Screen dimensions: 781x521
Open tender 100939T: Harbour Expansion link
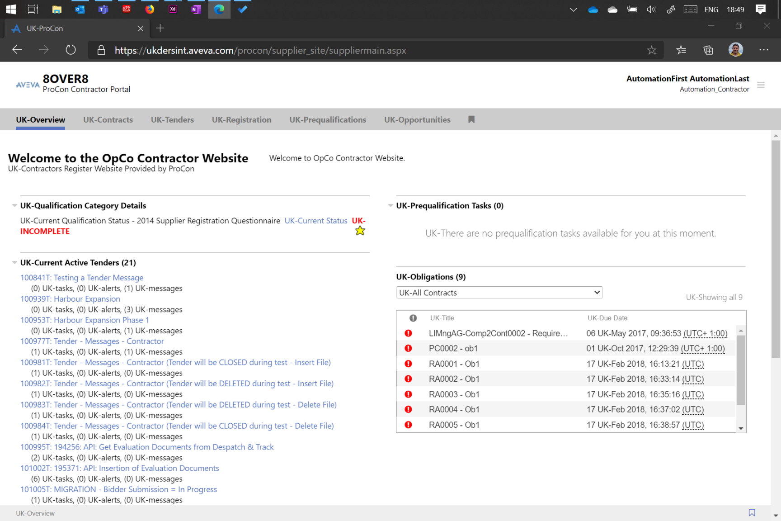click(x=70, y=299)
